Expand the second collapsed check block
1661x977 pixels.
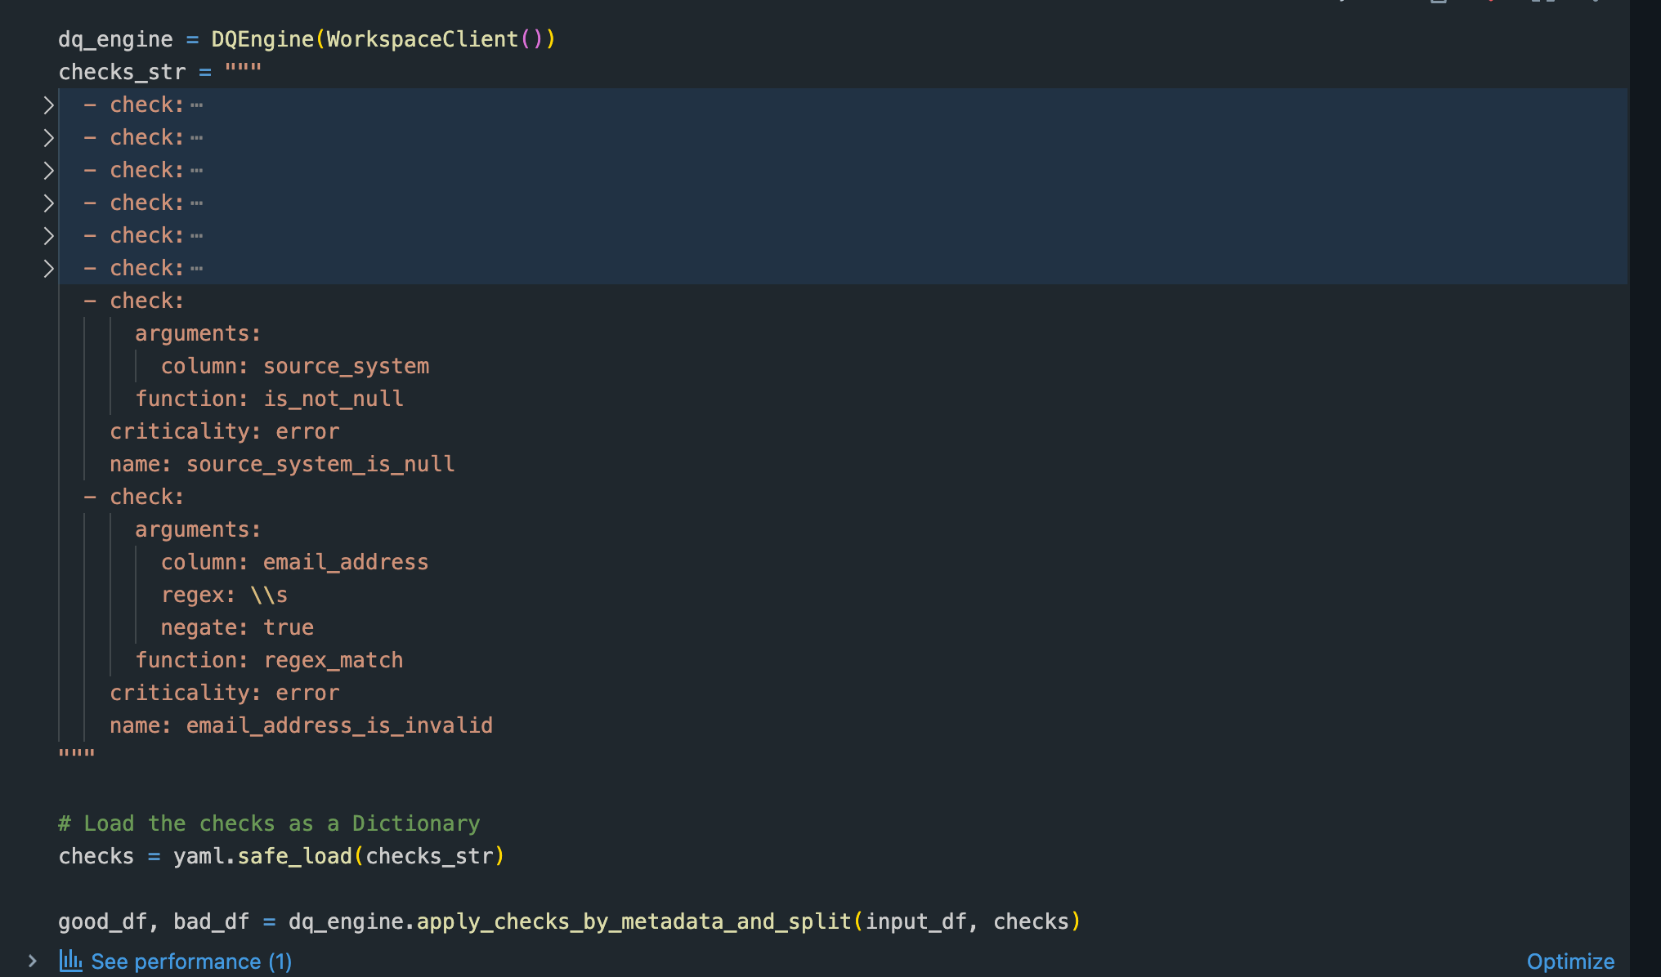[48, 138]
